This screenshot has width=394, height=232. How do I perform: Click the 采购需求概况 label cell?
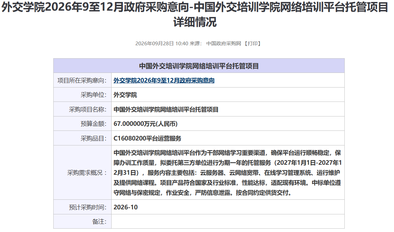(x=82, y=172)
